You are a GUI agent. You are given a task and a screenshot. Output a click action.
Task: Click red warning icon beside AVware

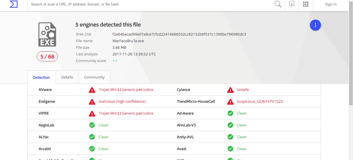pyautogui.click(x=92, y=90)
